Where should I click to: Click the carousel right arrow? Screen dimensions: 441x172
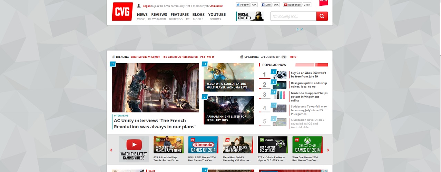328,150
